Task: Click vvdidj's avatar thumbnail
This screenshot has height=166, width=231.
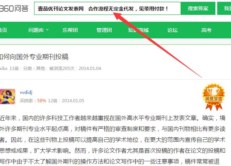Action: [x=7, y=96]
